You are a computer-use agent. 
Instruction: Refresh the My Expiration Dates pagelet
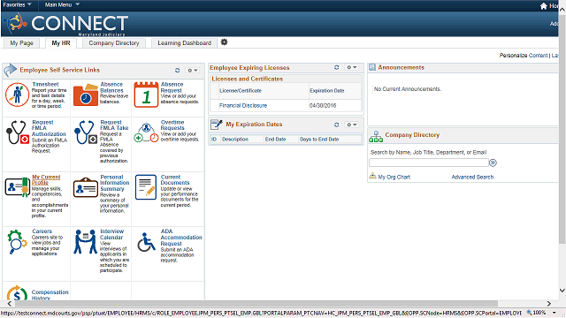tap(336, 125)
